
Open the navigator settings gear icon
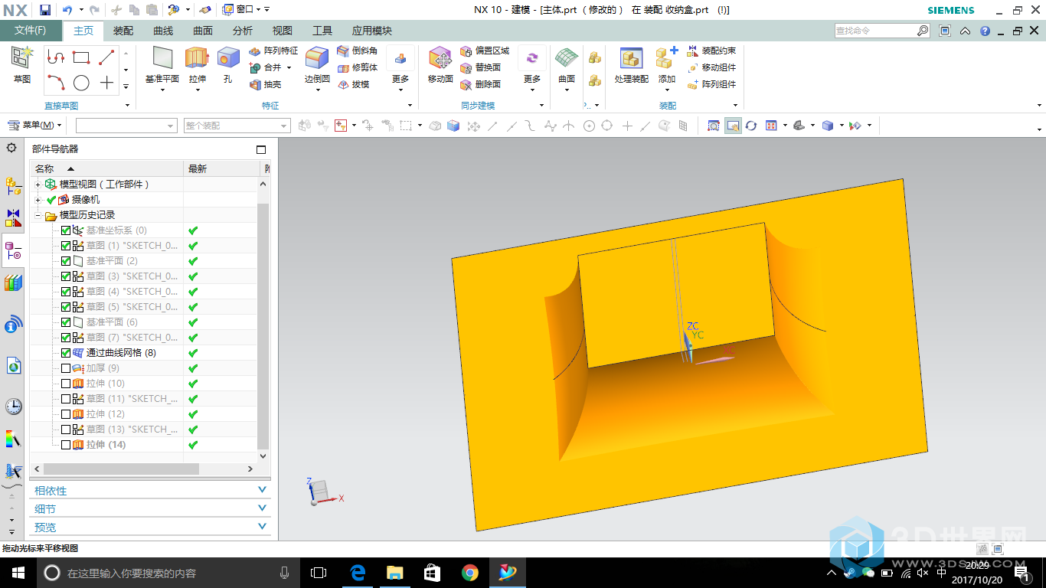tap(11, 148)
